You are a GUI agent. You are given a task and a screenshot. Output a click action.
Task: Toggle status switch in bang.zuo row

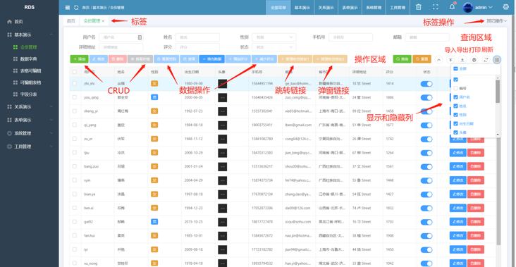(x=426, y=167)
